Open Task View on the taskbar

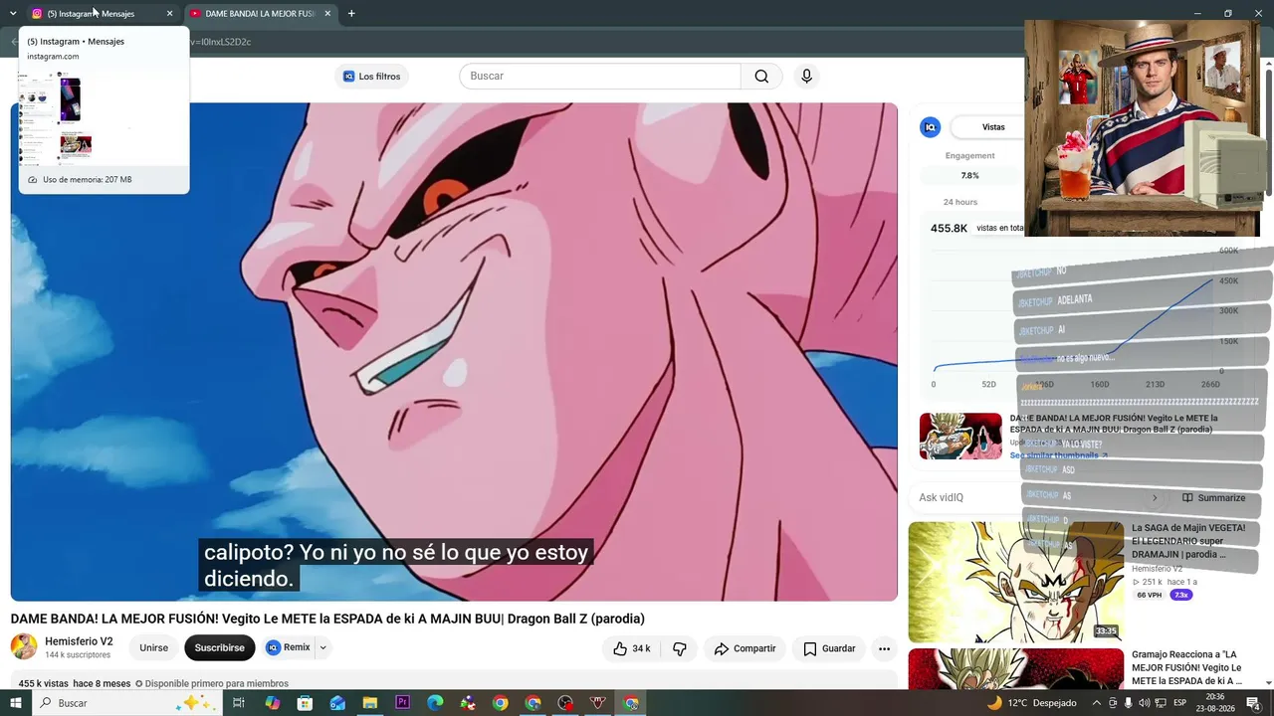tap(239, 703)
